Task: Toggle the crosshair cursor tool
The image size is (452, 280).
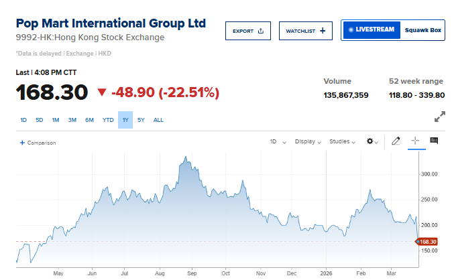Action: tap(415, 141)
